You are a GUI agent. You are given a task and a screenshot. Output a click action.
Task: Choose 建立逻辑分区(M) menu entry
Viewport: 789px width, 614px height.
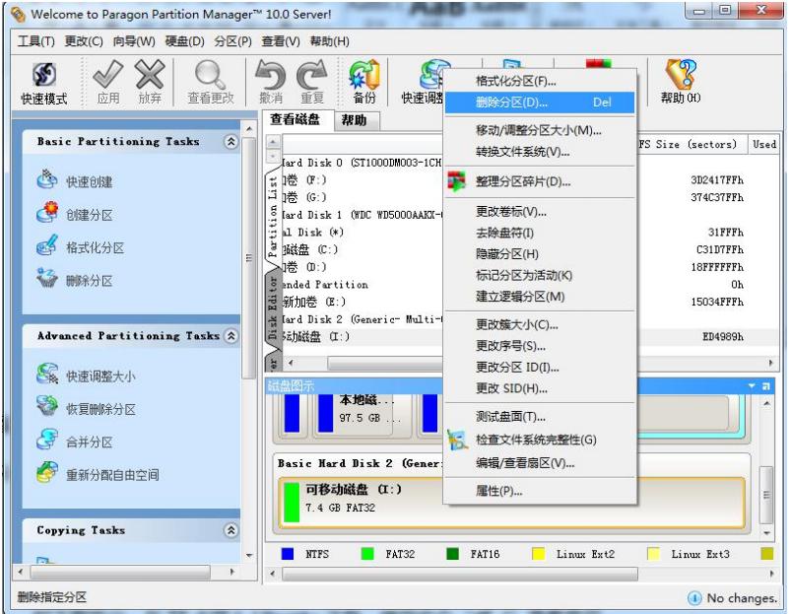(540, 297)
